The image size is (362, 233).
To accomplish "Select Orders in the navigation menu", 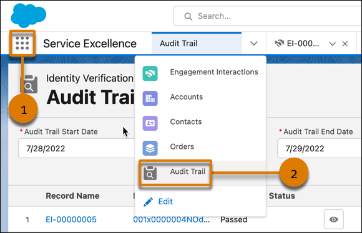I will 200,148.
